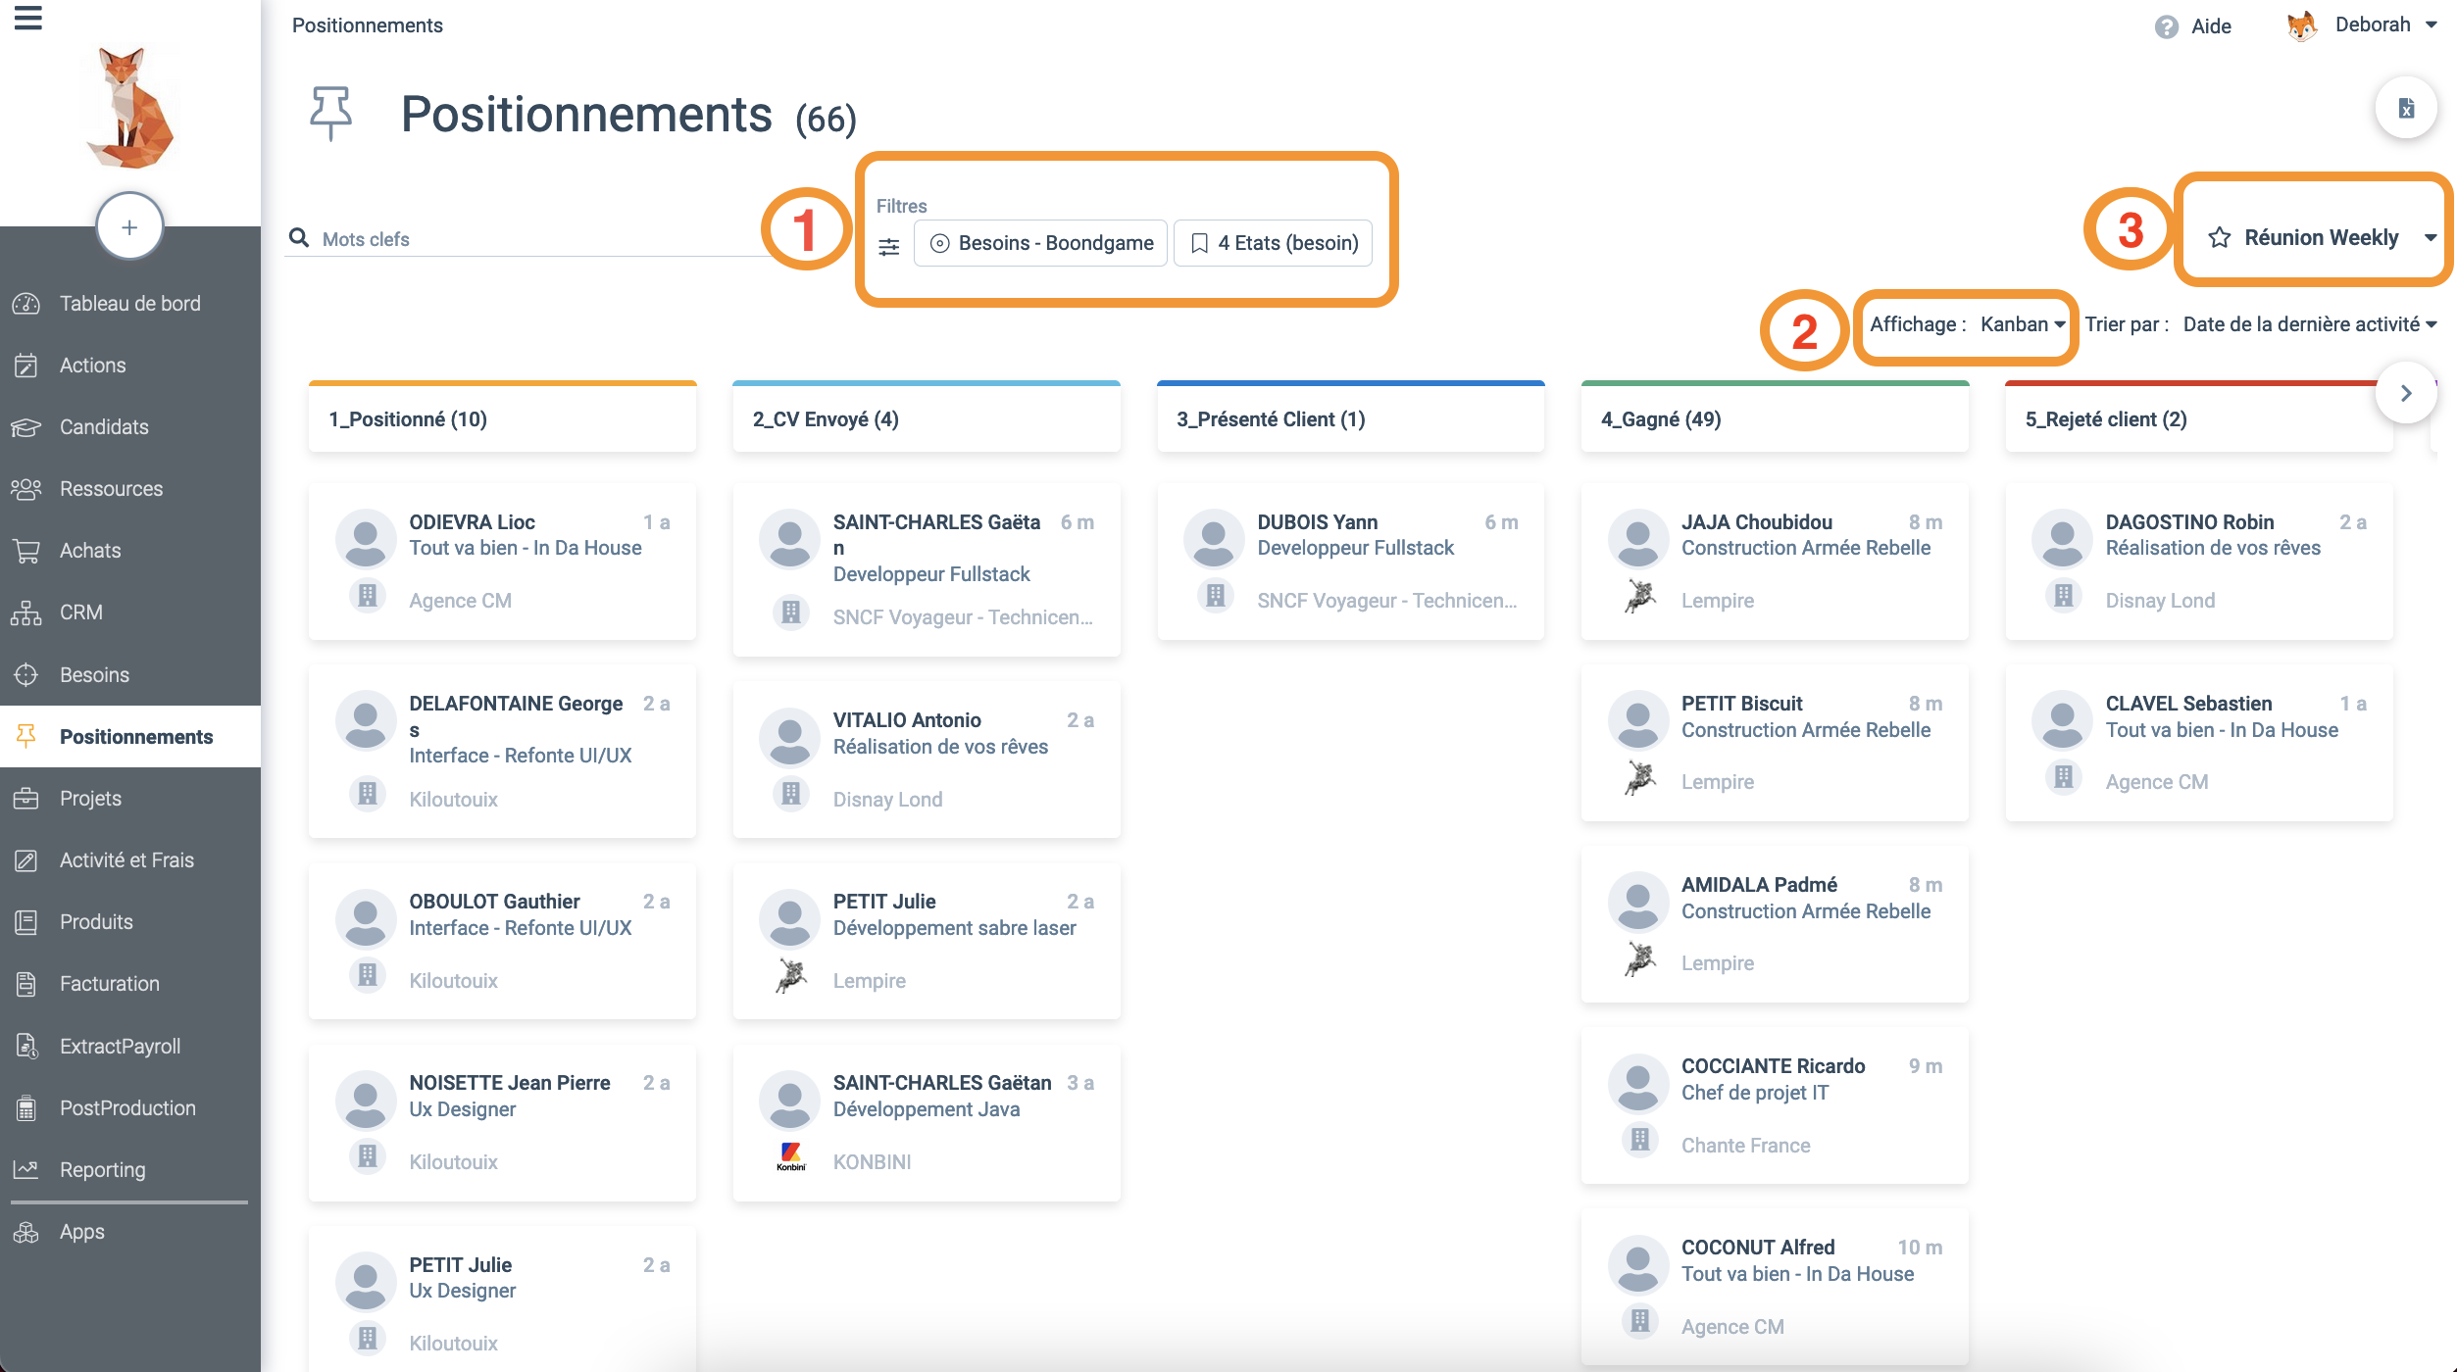The image size is (2457, 1372).
Task: Expand the Réunion Weekly saved view dropdown
Action: coord(2431,237)
